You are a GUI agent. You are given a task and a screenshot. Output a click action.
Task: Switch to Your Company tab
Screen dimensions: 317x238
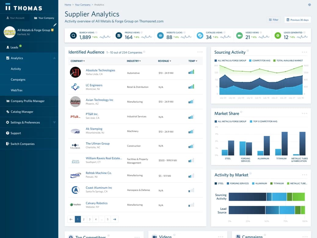point(44,18)
